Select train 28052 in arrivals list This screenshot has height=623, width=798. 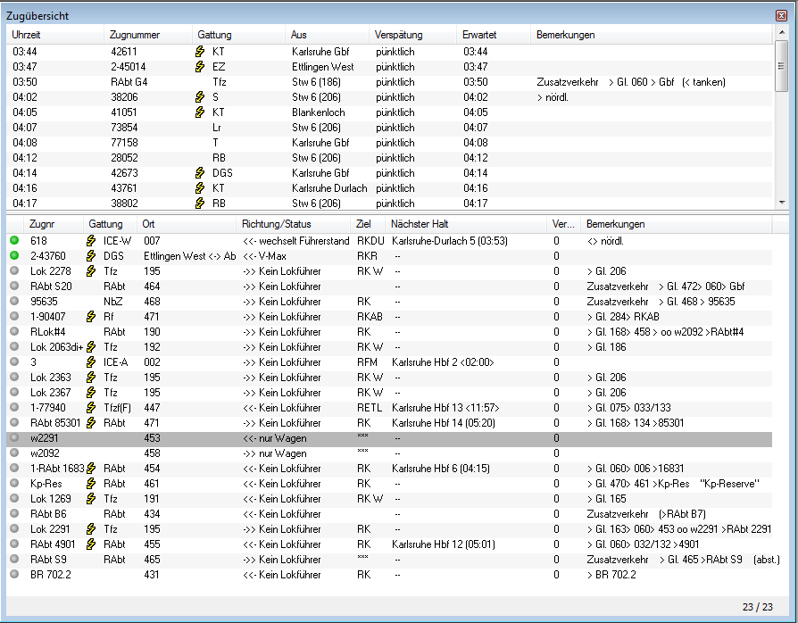coord(389,158)
